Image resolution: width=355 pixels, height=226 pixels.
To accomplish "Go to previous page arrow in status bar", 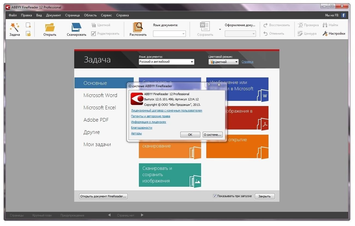I will click(109, 215).
